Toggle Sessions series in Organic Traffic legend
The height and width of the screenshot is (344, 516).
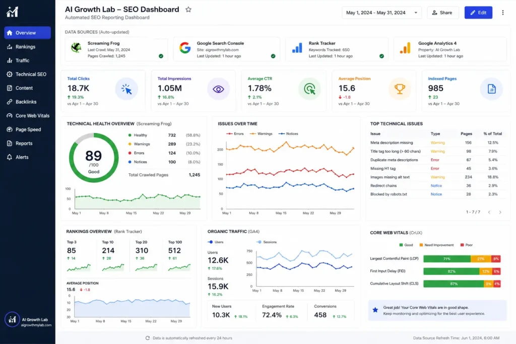pos(267,242)
